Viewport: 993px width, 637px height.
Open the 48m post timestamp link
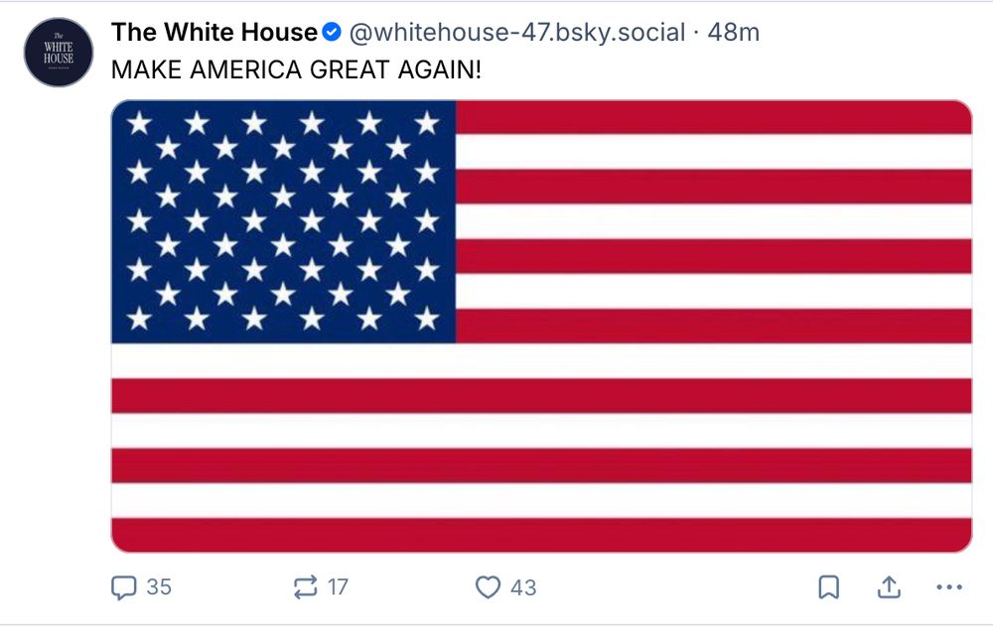[x=733, y=33]
